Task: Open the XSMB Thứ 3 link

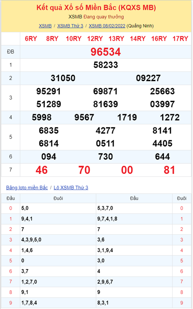Action: 70,26
